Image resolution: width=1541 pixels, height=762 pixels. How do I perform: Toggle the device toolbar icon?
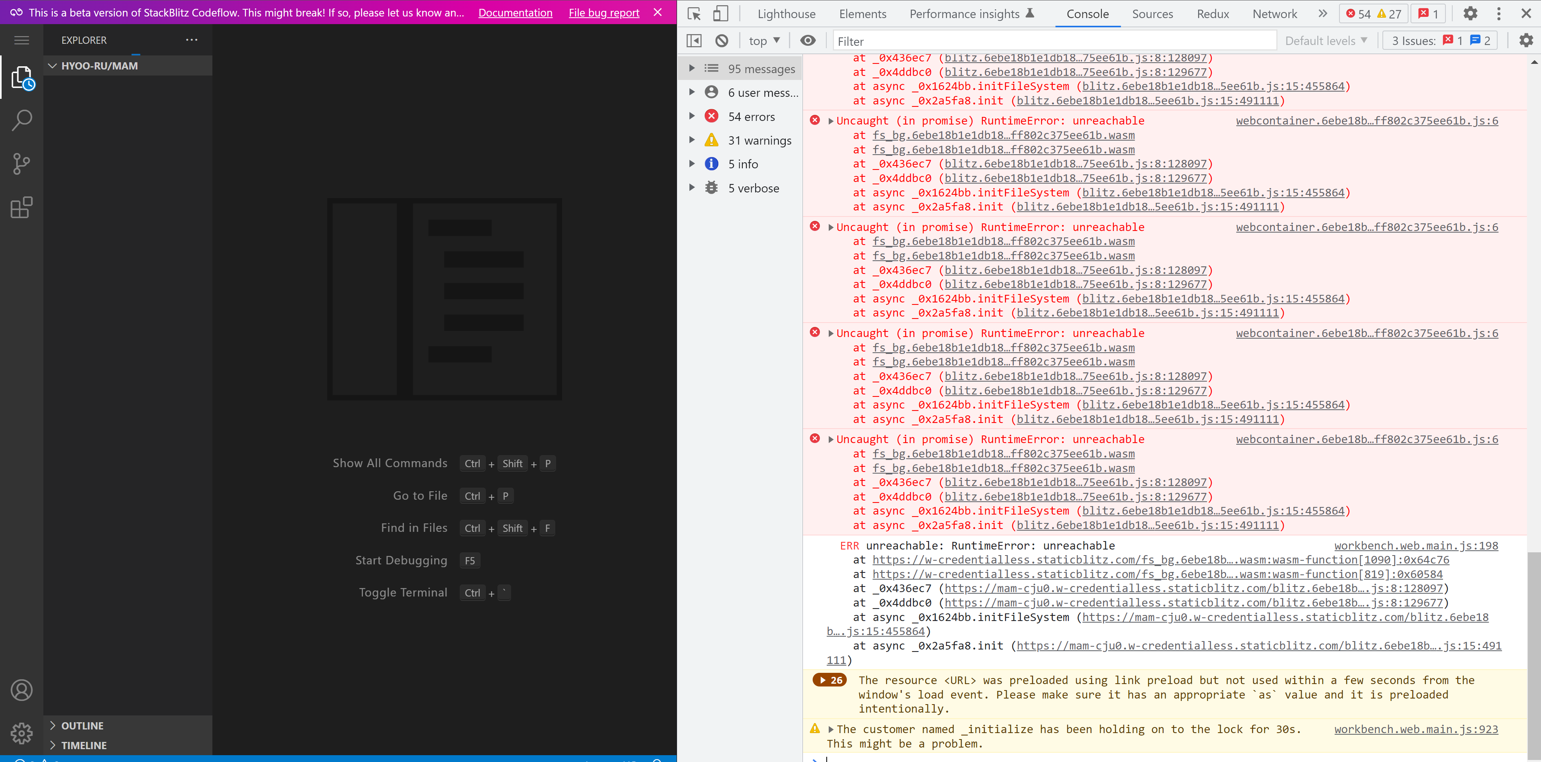(x=720, y=14)
